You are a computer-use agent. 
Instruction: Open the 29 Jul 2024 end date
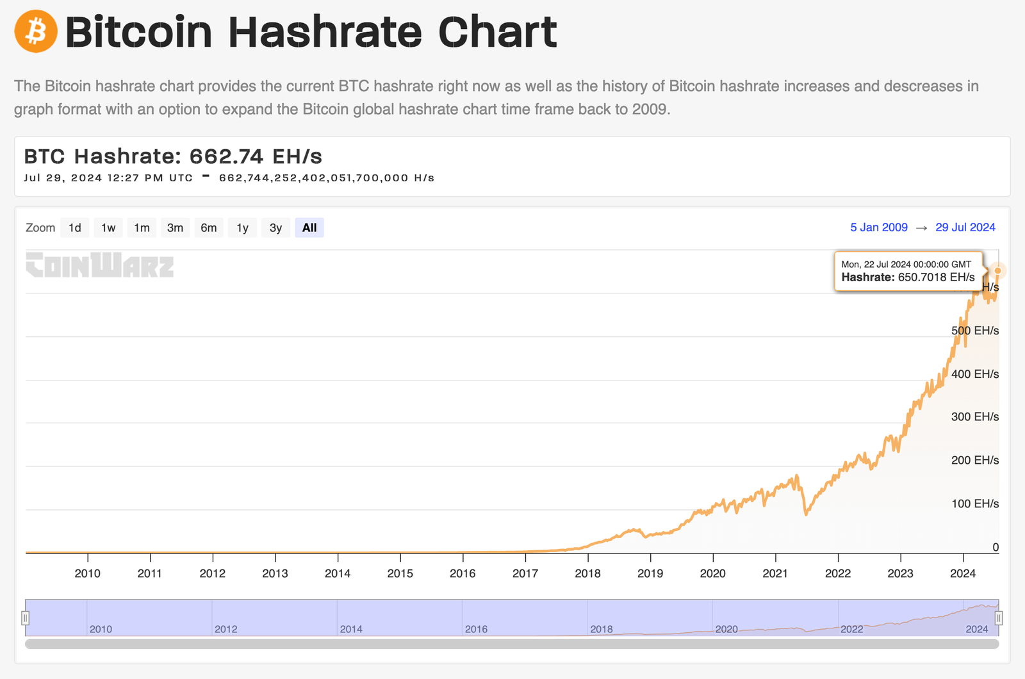(964, 227)
